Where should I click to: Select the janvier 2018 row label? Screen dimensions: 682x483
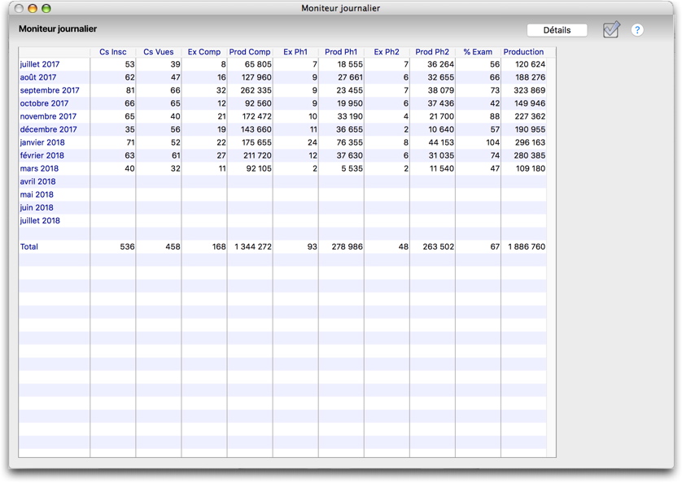42,142
